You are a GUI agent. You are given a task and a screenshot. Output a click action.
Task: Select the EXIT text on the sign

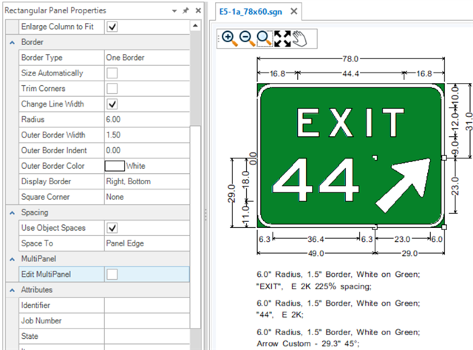(350, 123)
